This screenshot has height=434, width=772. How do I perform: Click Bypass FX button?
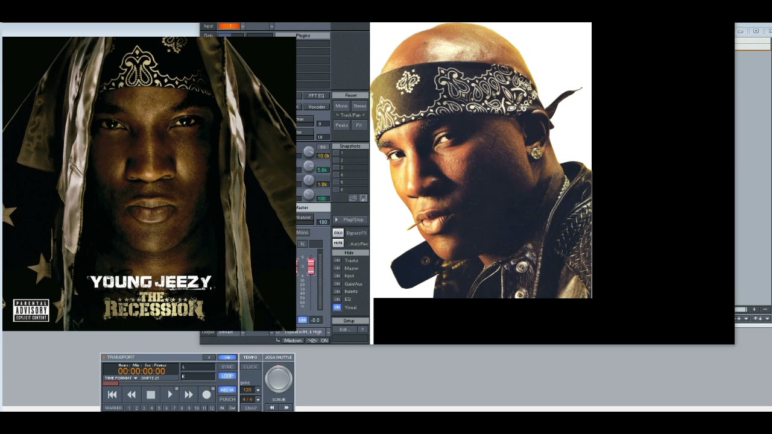[x=356, y=233]
